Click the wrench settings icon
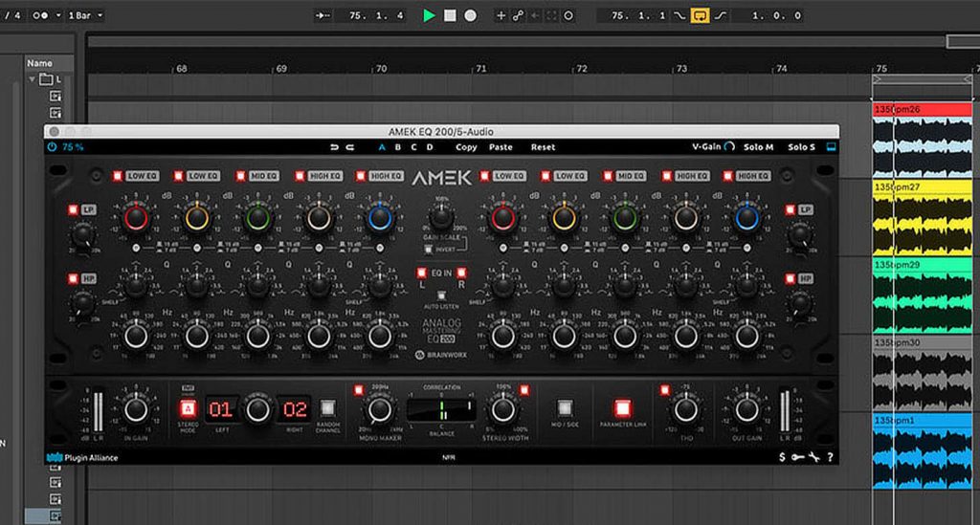 click(x=813, y=457)
